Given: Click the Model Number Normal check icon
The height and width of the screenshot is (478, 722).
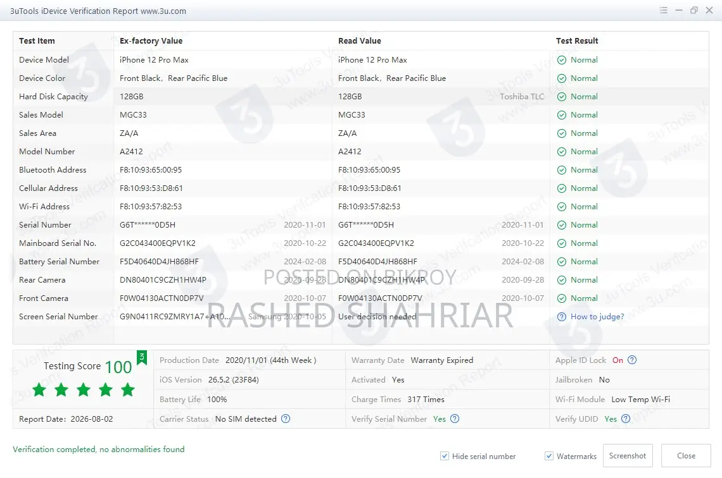Looking at the screenshot, I should pyautogui.click(x=562, y=152).
